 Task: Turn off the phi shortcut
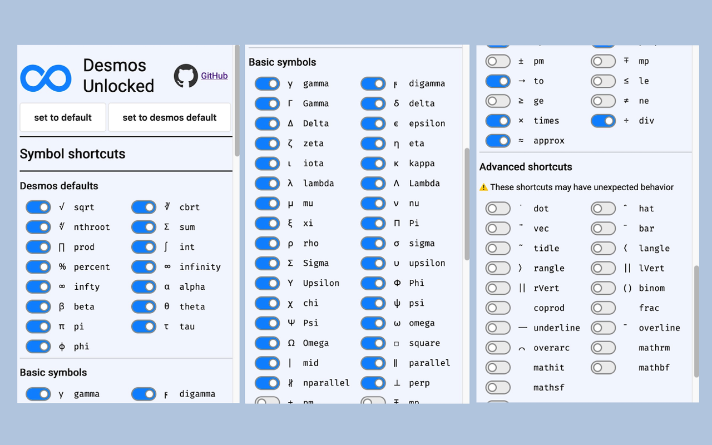click(x=38, y=347)
